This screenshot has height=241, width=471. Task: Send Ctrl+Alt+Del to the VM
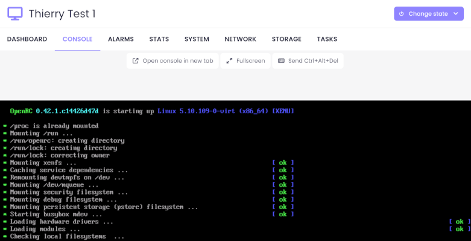(308, 61)
